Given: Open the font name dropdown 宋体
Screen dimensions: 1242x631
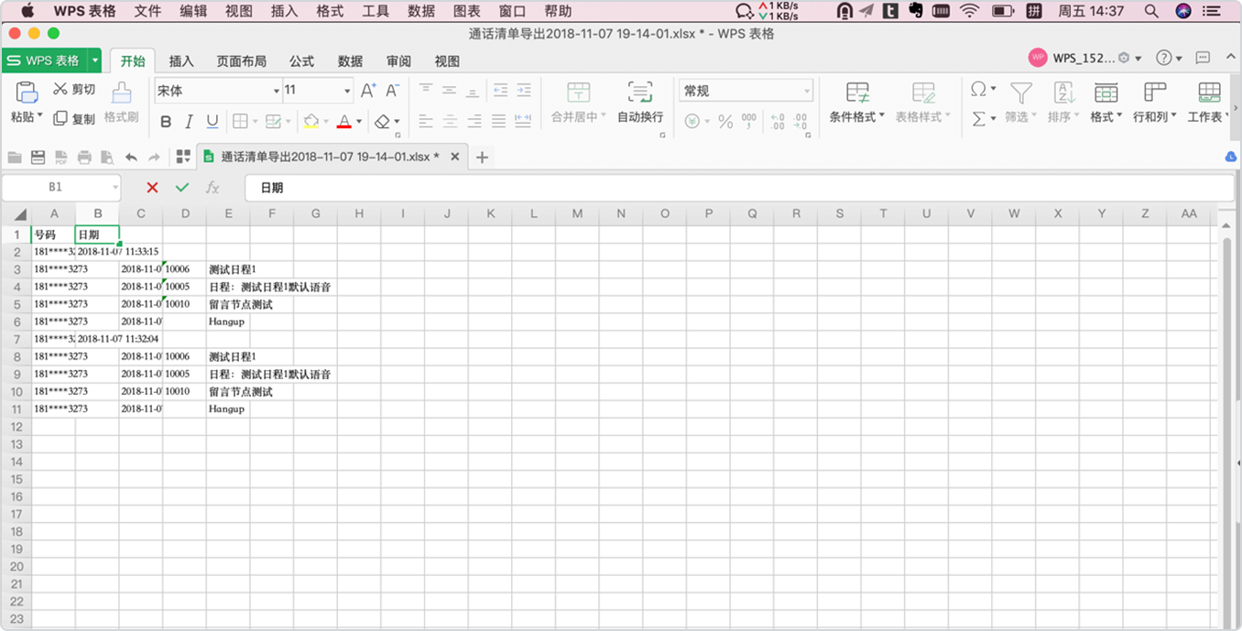Looking at the screenshot, I should click(276, 91).
